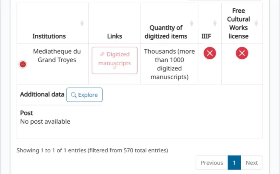Click the external-link icon below manuscripts text
The image size is (280, 174).
point(114,68)
